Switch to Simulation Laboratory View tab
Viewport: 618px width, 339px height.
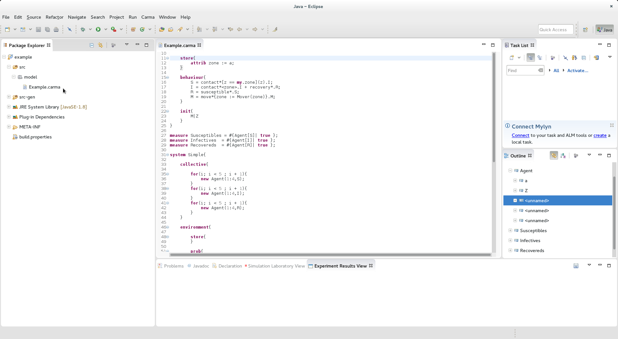275,266
